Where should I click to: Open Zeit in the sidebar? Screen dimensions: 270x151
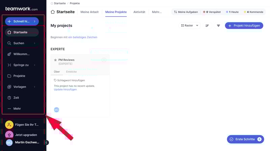click(22, 98)
